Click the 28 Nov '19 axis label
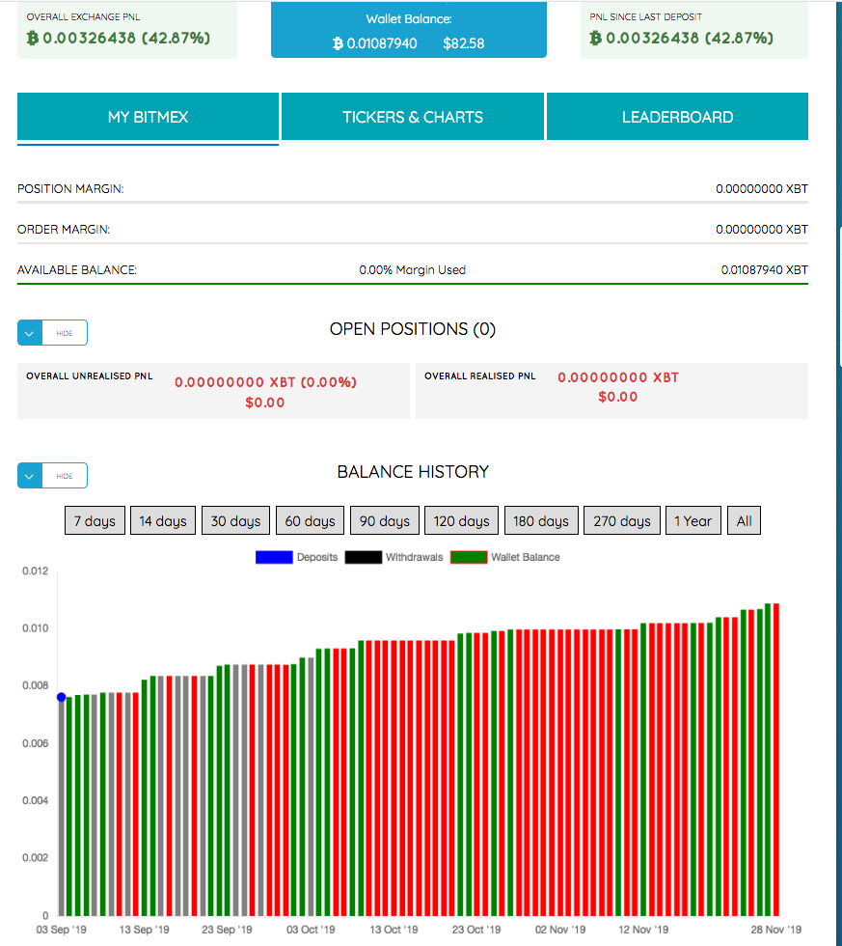The width and height of the screenshot is (842, 946). click(775, 930)
